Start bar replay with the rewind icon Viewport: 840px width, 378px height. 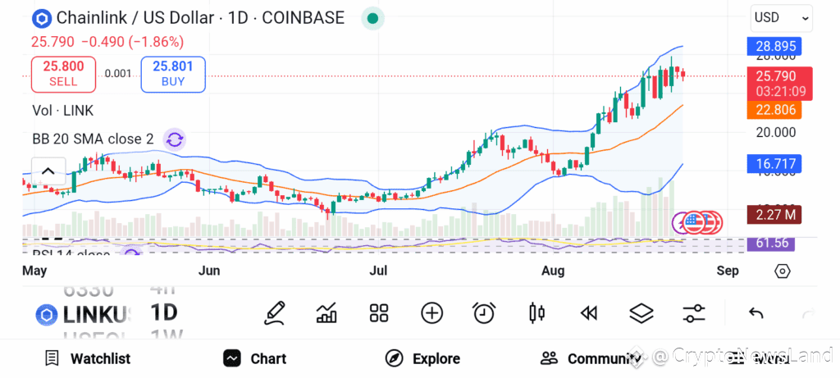click(589, 313)
